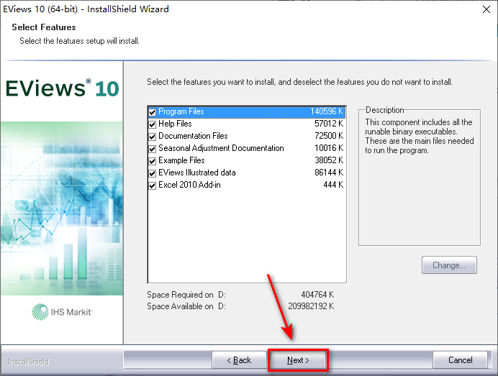Disable the Excel 2010 Add-in checkbox

pos(153,185)
